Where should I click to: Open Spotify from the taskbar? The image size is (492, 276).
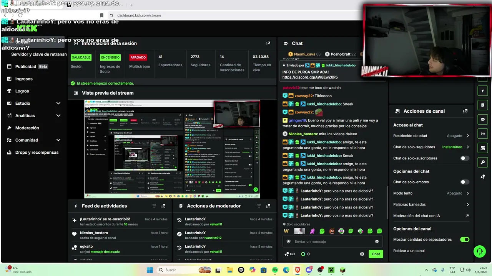275,270
